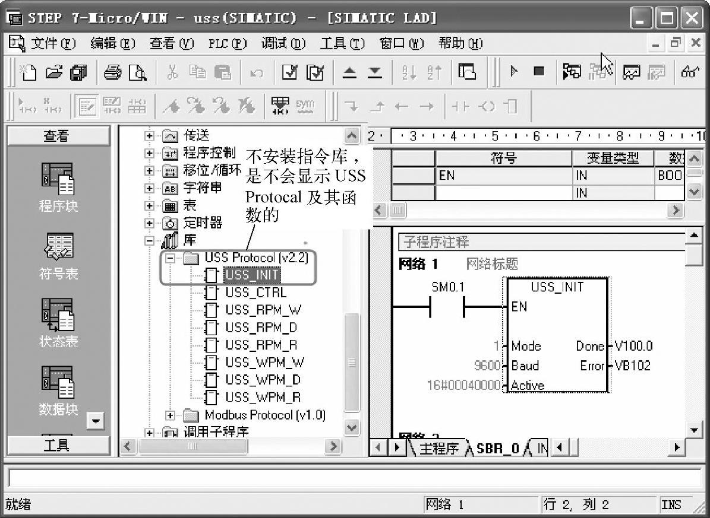Expand the 字符串 instruction folder
The width and height of the screenshot is (710, 518).
[149, 188]
